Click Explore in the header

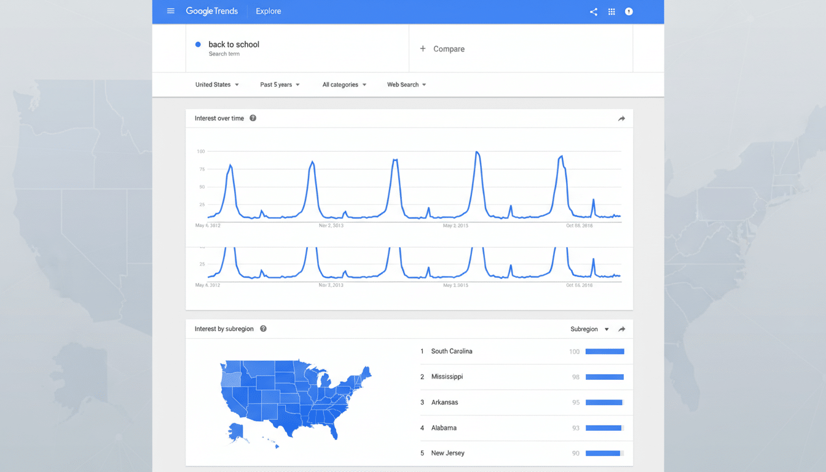point(268,11)
